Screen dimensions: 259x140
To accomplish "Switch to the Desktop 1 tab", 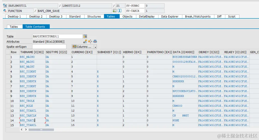I will tap(16, 17).
